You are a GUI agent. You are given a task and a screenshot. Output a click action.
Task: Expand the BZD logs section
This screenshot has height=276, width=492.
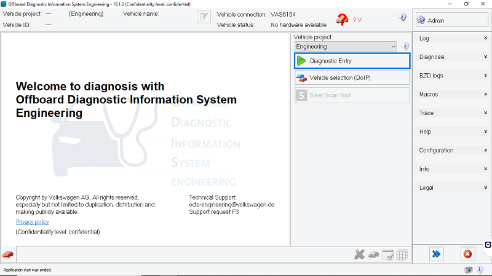pos(453,76)
